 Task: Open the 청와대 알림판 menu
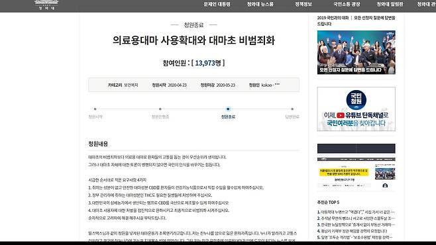click(x=390, y=4)
